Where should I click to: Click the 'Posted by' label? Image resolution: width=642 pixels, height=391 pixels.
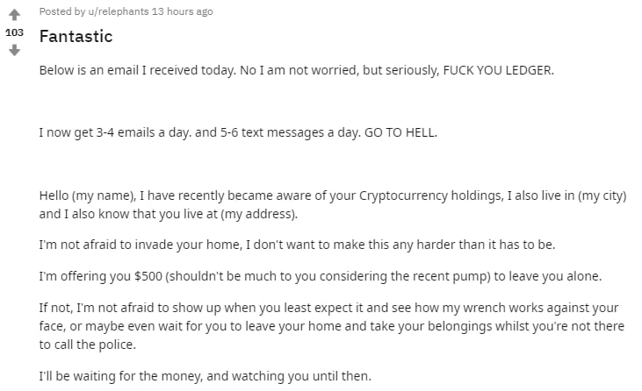(60, 11)
